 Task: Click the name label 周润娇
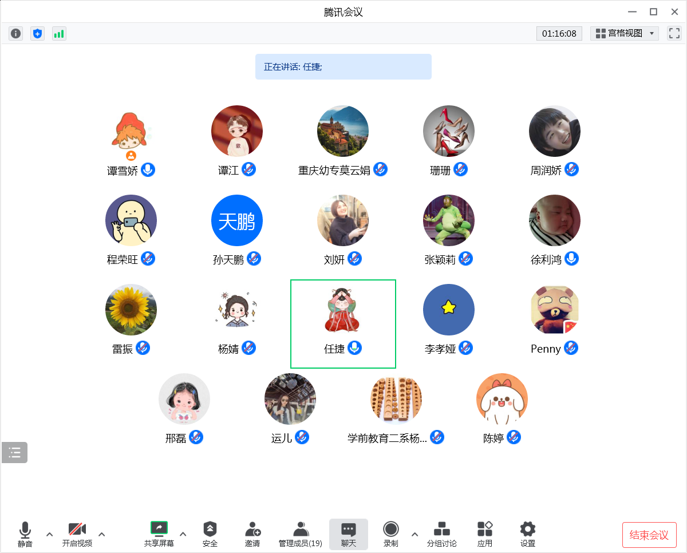pyautogui.click(x=546, y=171)
